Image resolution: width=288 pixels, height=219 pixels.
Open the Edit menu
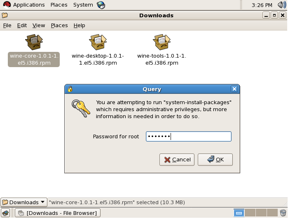pyautogui.click(x=22, y=26)
